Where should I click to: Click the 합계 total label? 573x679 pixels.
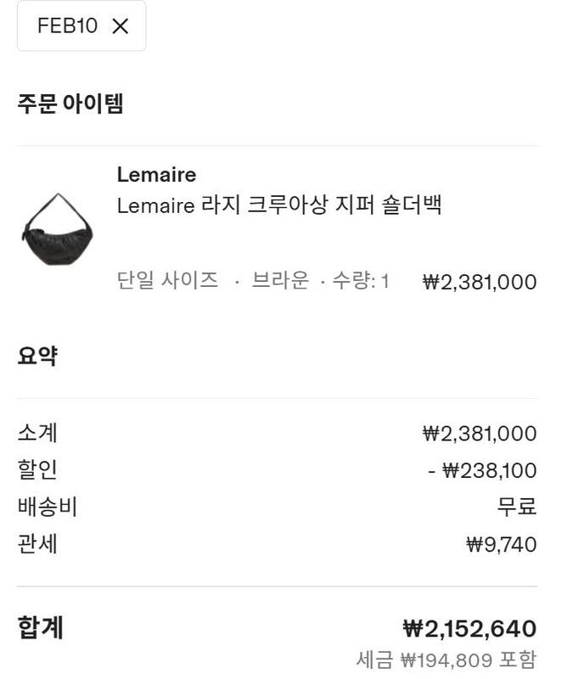click(x=41, y=628)
